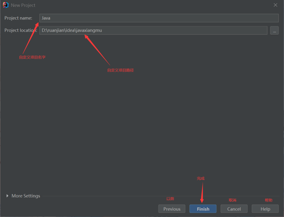This screenshot has width=284, height=217.
Task: Click the red 帮助 label above Help
Action: coord(268,200)
